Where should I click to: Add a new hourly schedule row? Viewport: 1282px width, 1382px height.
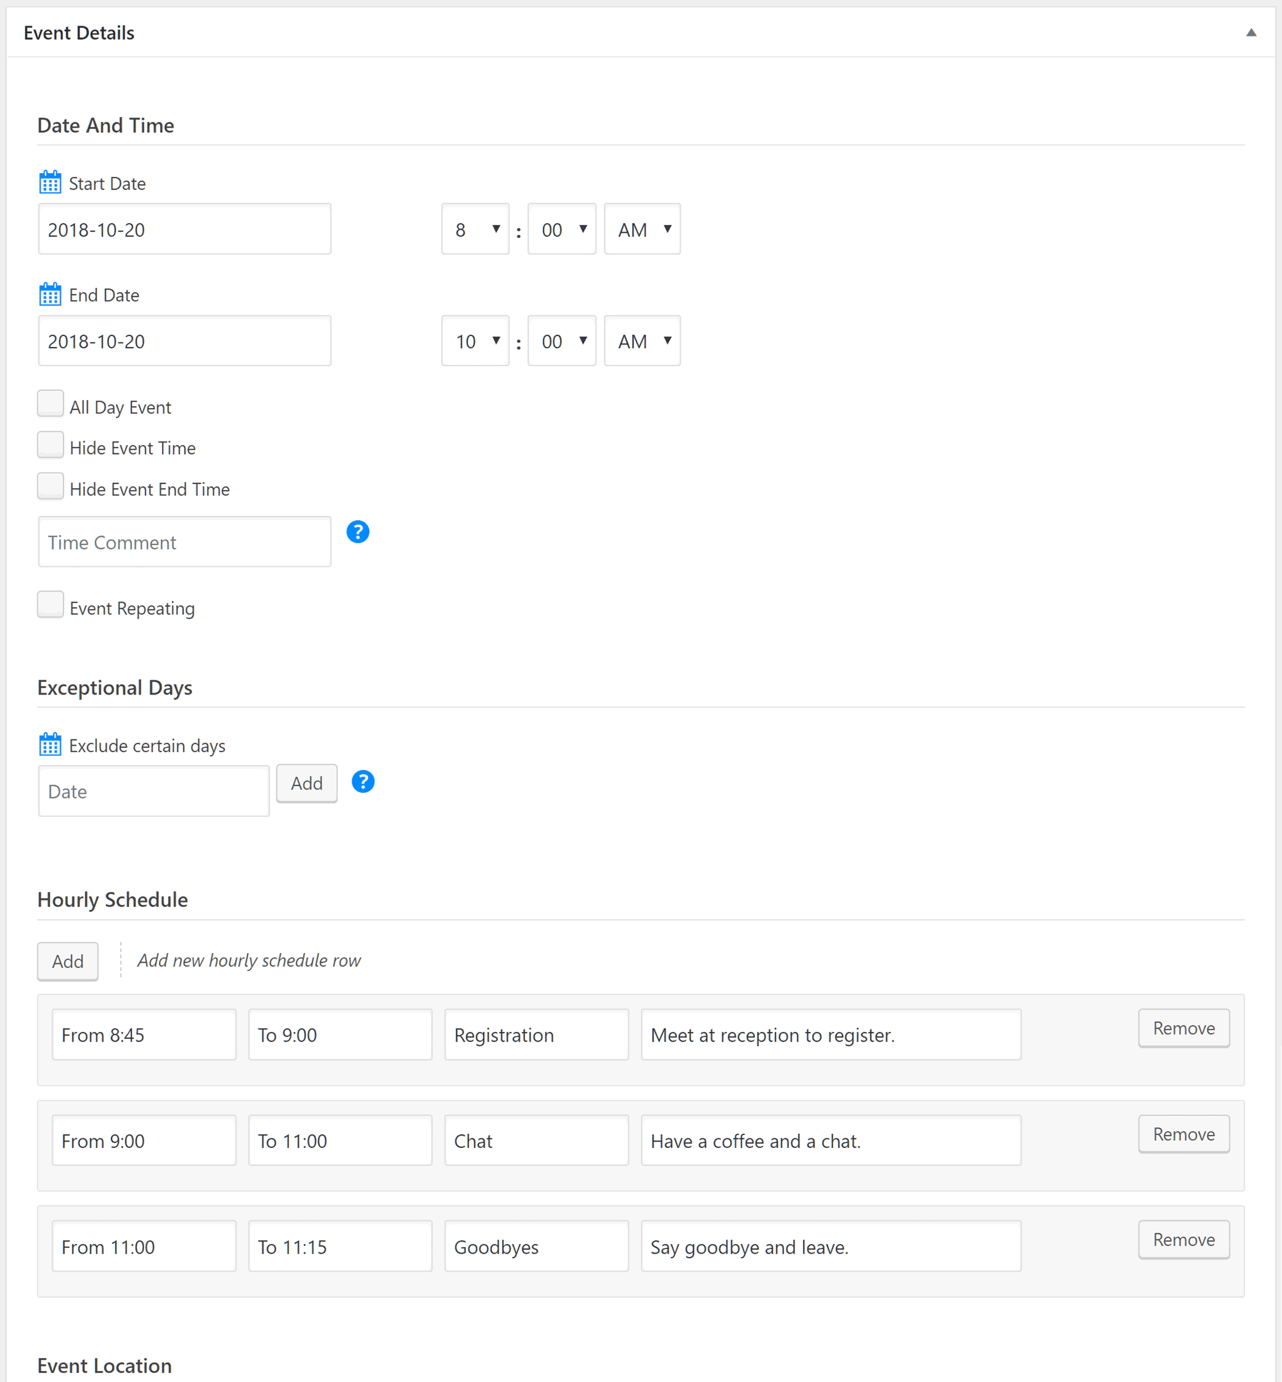click(x=67, y=961)
